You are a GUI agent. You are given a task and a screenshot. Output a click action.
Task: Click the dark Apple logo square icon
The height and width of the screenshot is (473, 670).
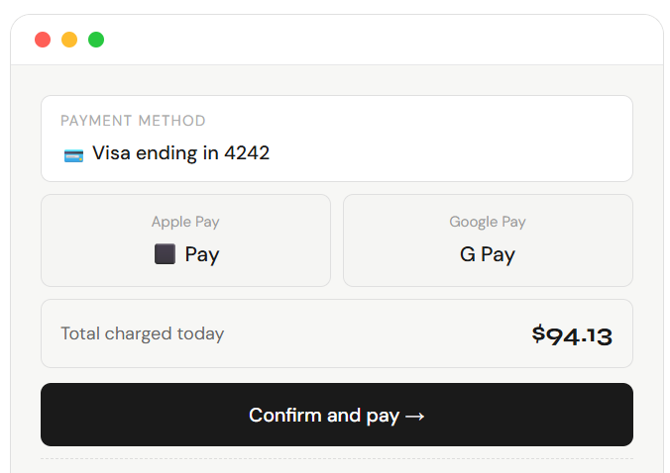pos(165,254)
